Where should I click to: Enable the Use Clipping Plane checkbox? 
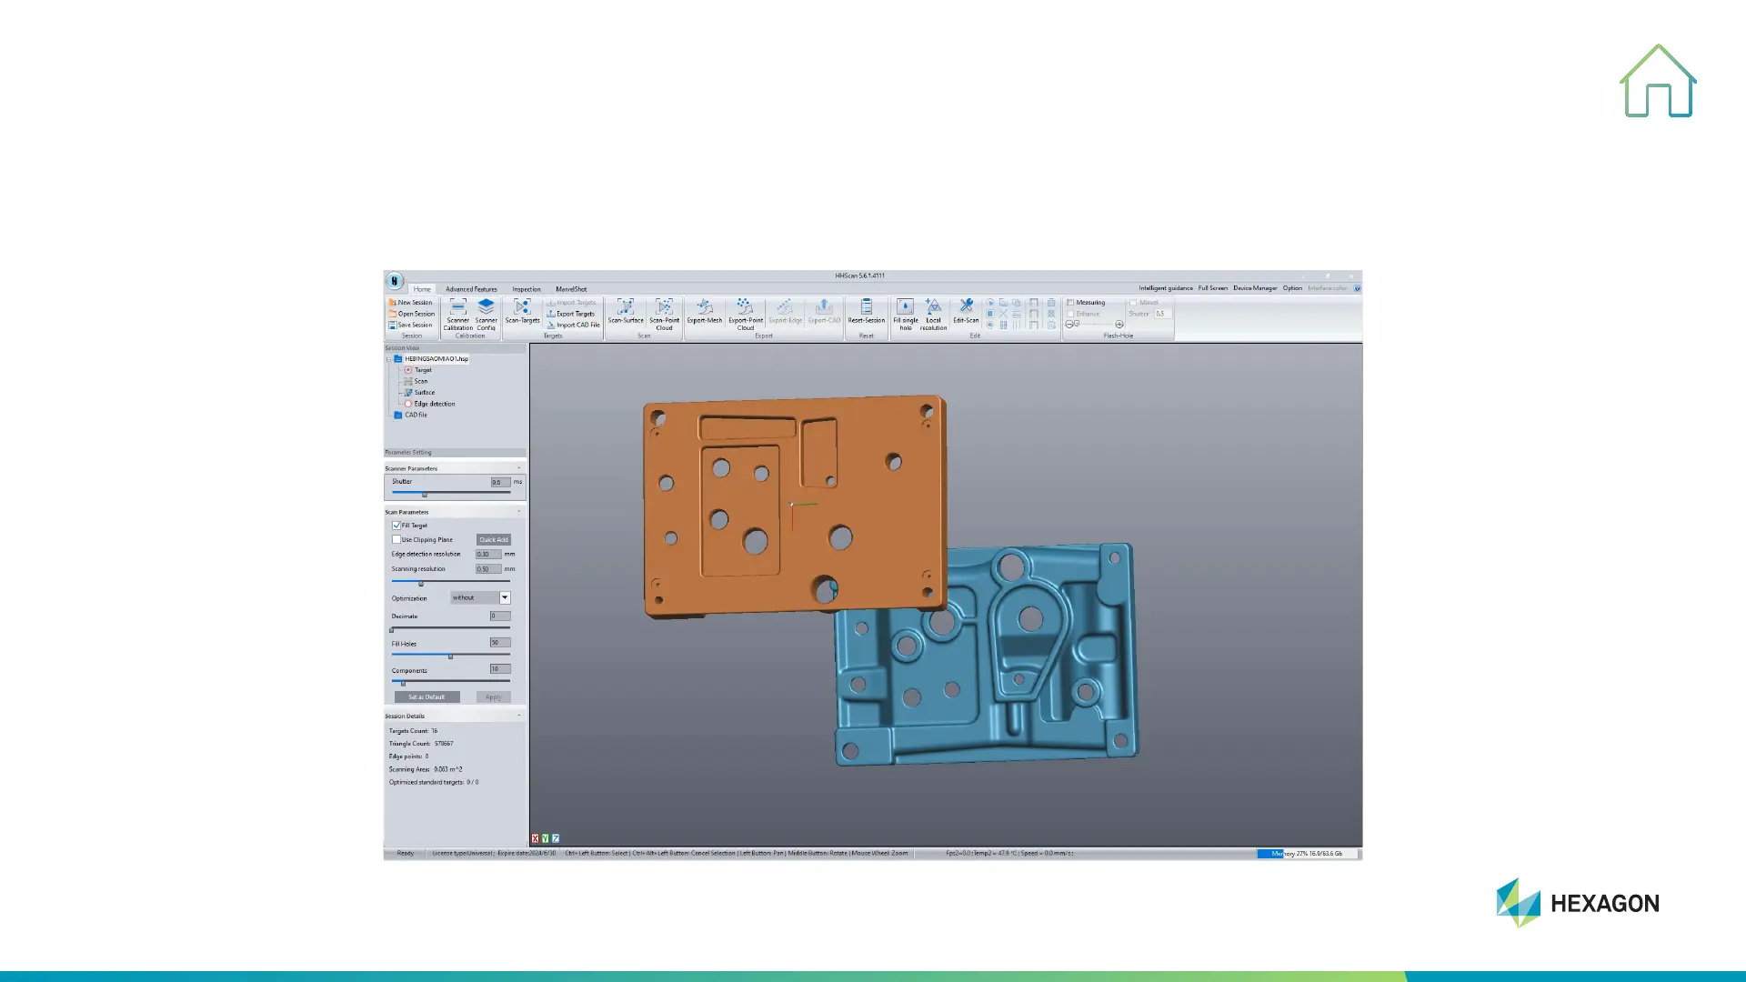pos(396,539)
